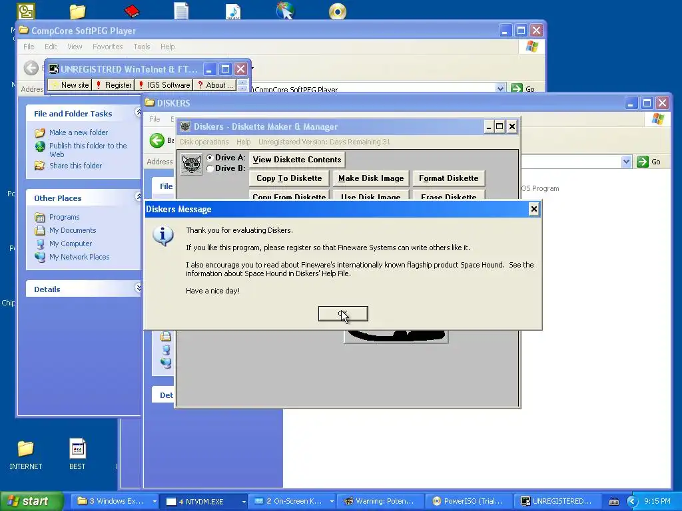Click the blue information icon in the message dialog
Screen dimensions: 682x511
(x=163, y=236)
